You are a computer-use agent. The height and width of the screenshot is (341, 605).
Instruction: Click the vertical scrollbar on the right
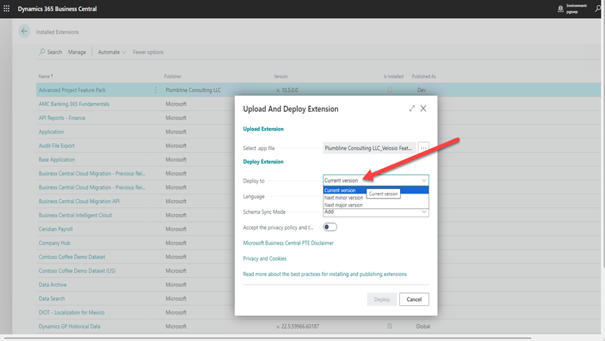603,143
